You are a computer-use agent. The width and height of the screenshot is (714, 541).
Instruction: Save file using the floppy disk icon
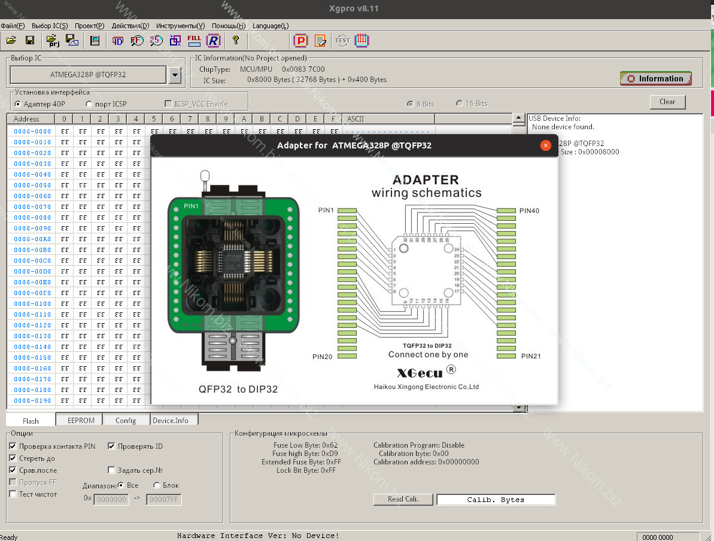point(30,41)
